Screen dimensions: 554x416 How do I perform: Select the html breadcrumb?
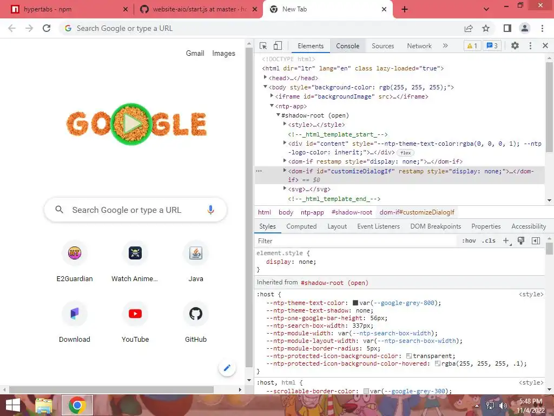tap(264, 212)
